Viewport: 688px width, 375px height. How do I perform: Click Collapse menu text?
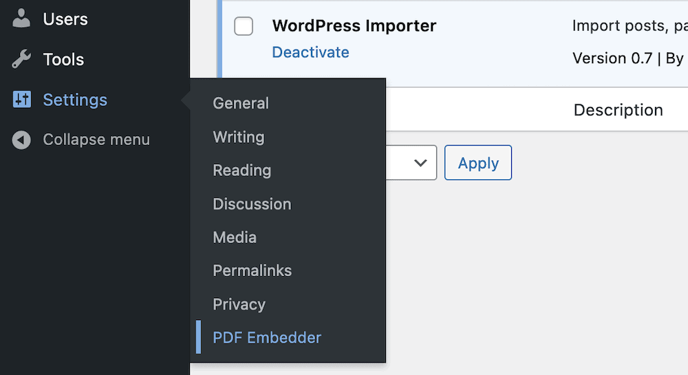pos(96,139)
